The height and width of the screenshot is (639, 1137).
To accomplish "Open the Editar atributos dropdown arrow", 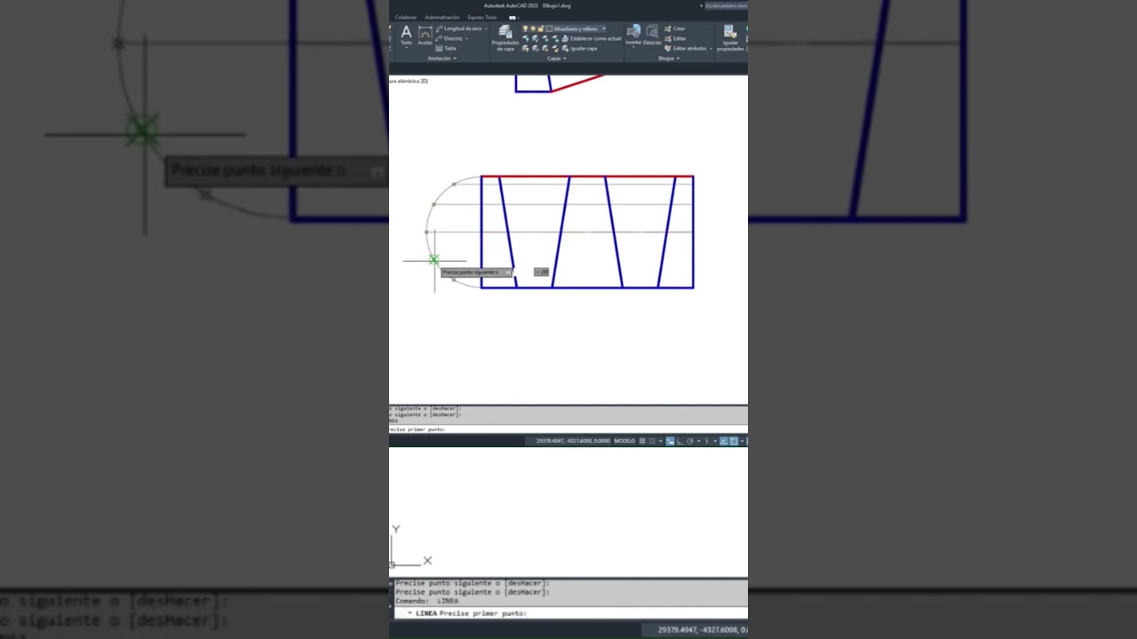I will (711, 48).
